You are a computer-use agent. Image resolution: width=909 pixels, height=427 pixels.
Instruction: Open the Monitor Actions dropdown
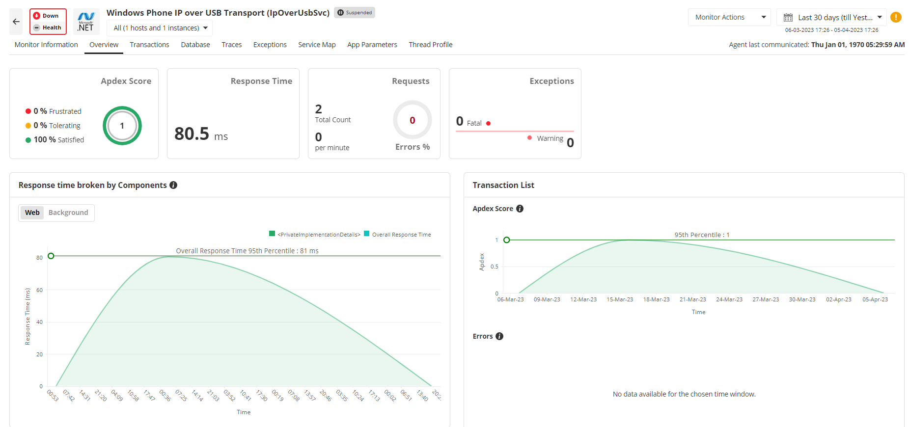coord(729,17)
